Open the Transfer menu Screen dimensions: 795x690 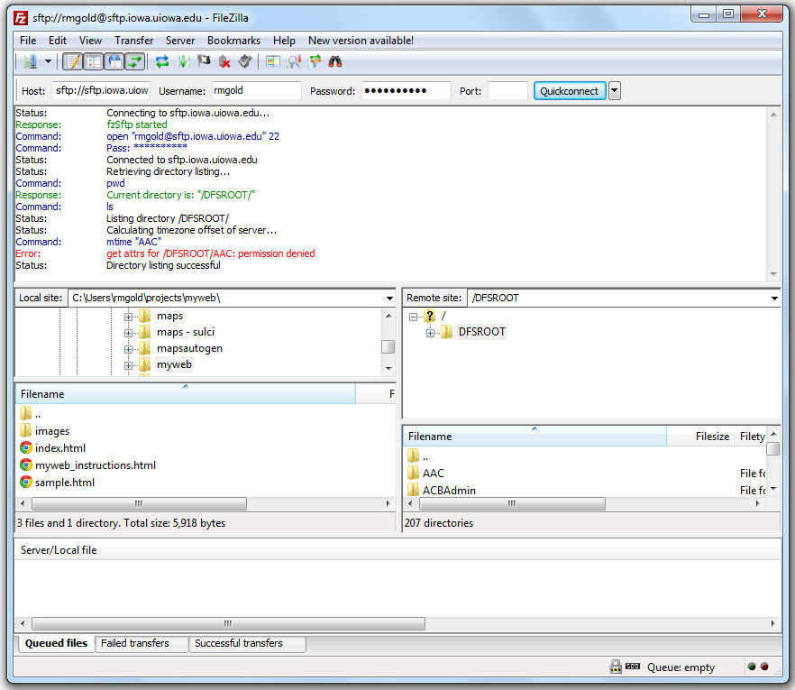coord(133,41)
